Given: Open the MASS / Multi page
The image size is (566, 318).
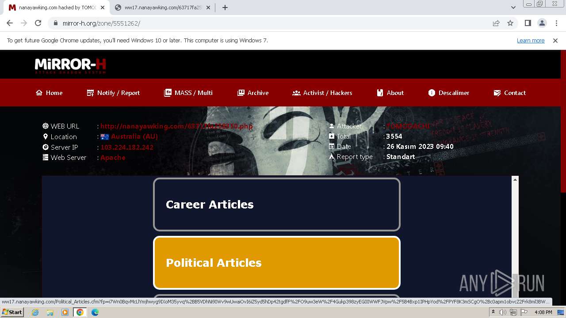Looking at the screenshot, I should pyautogui.click(x=188, y=93).
